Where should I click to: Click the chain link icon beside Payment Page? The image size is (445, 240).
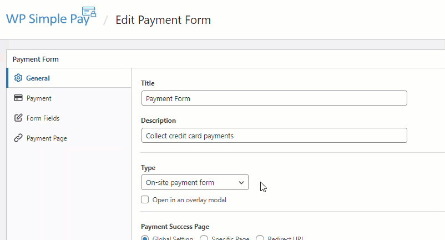[x=18, y=138]
